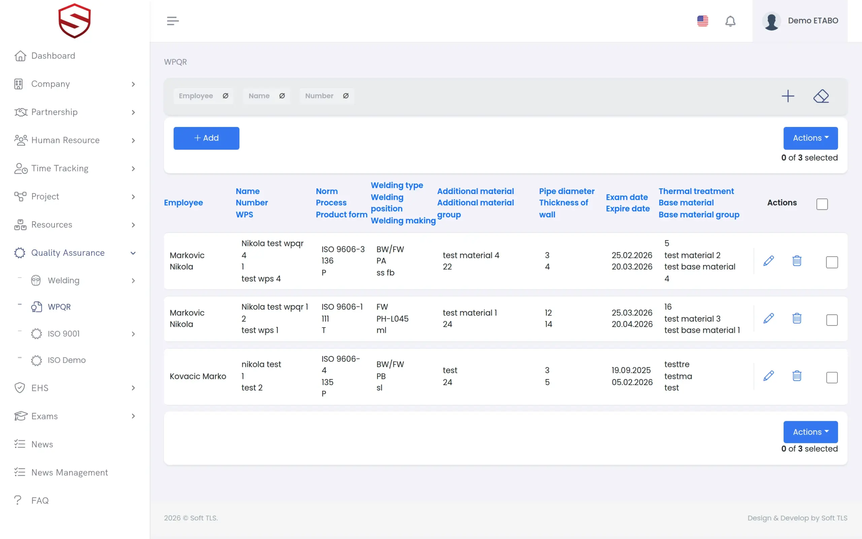The height and width of the screenshot is (539, 862).
Task: Delete the Nikola test wpqr row
Action: (797, 261)
